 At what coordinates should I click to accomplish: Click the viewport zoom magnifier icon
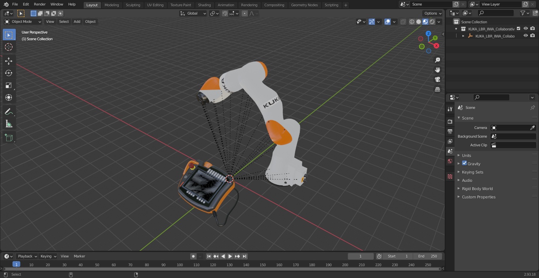click(x=437, y=60)
